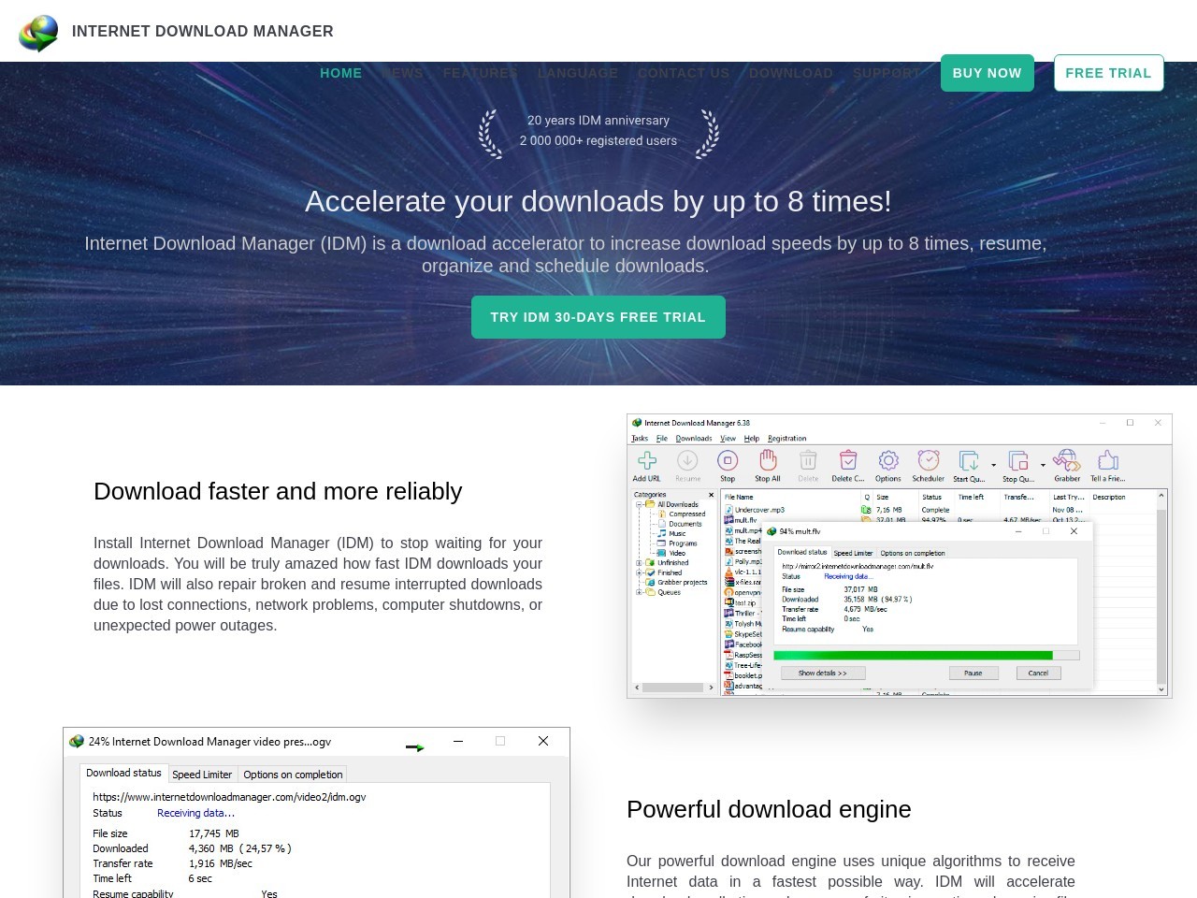The height and width of the screenshot is (898, 1197).
Task: Open the View menu in IDM window
Action: pos(728,438)
